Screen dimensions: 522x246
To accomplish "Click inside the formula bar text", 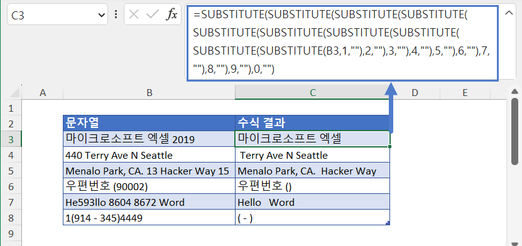I will click(342, 43).
